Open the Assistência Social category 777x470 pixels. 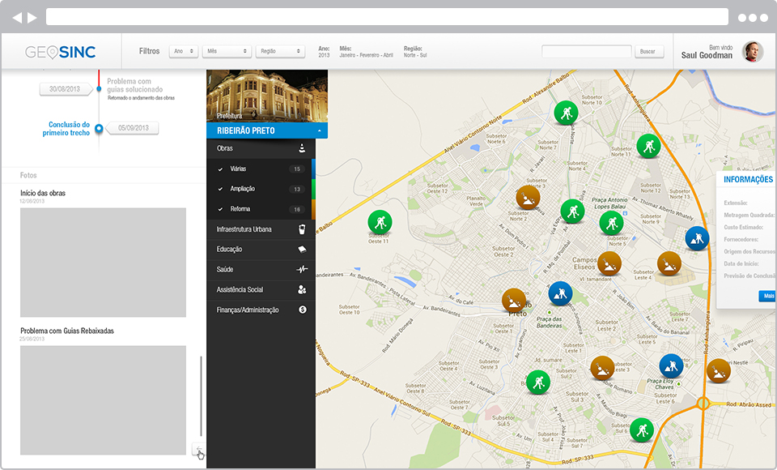[261, 290]
